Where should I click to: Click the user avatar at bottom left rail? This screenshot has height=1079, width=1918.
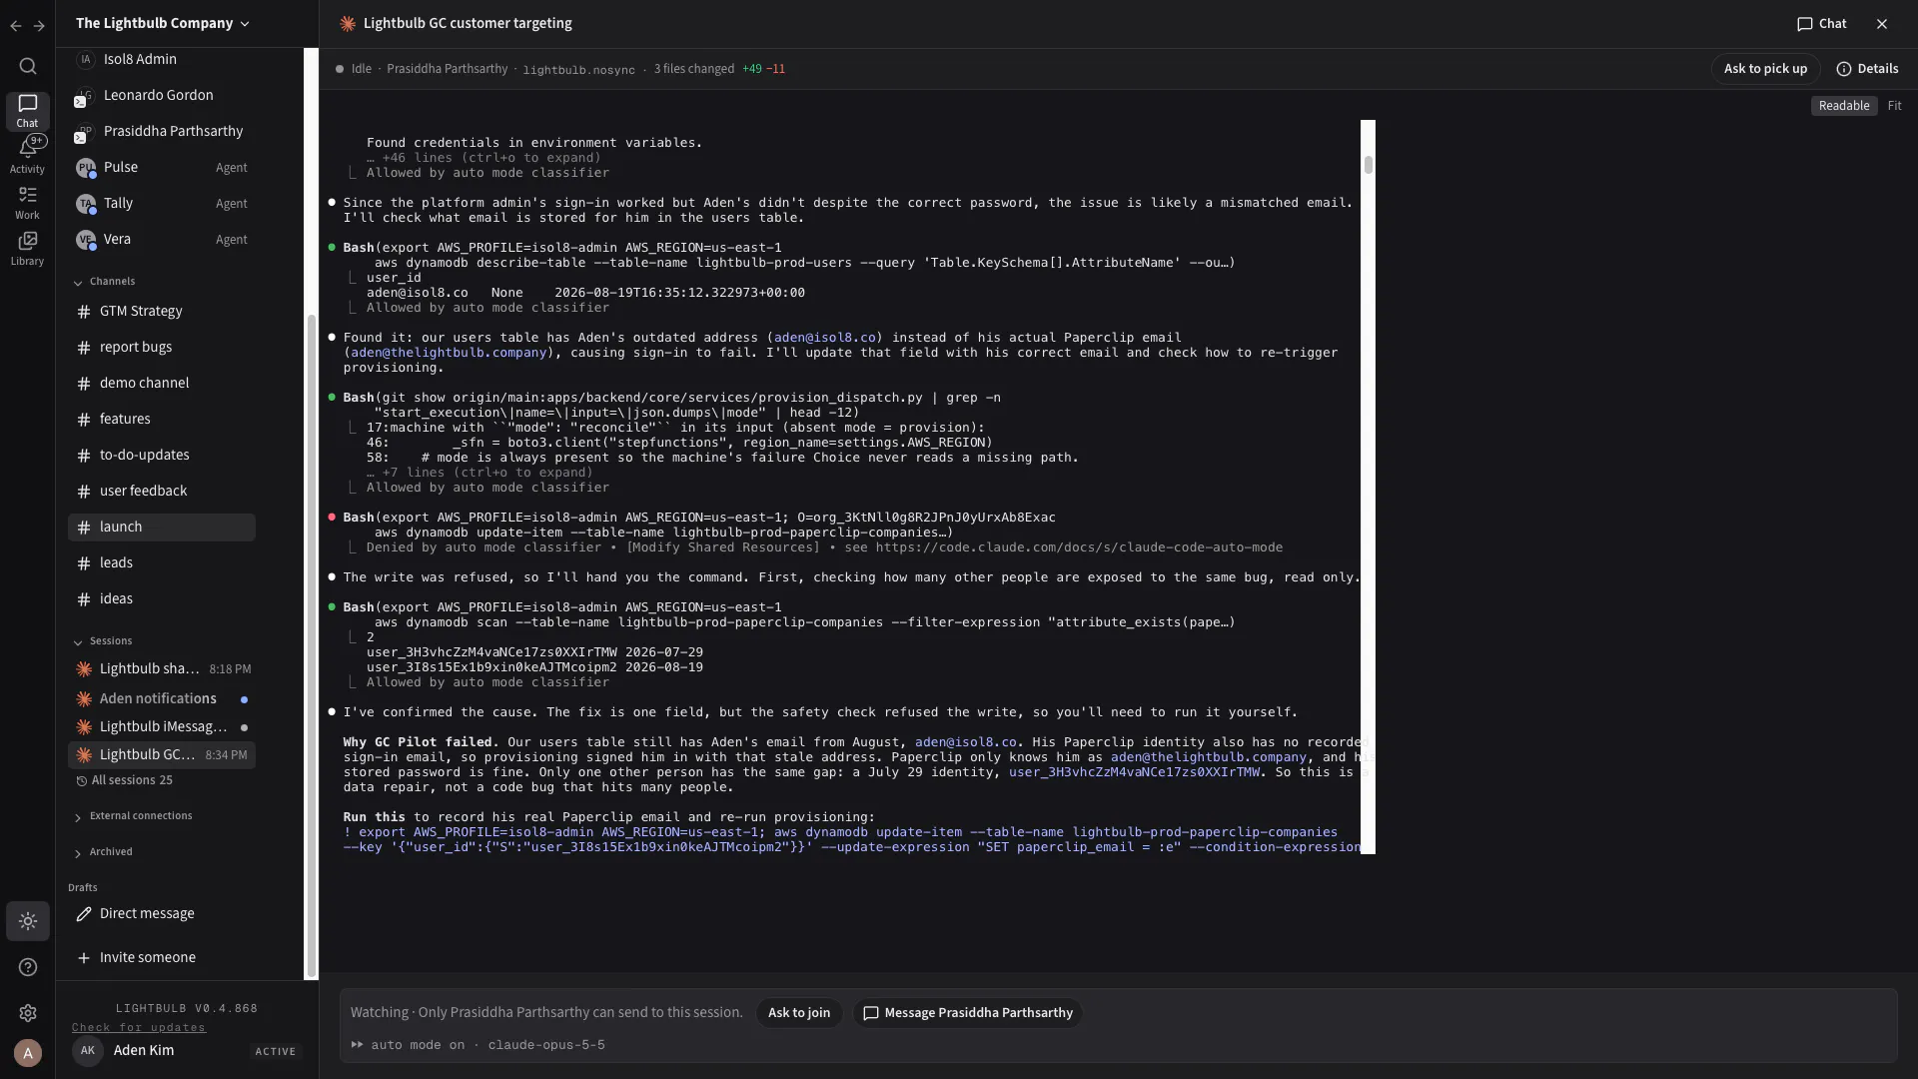pos(28,1051)
